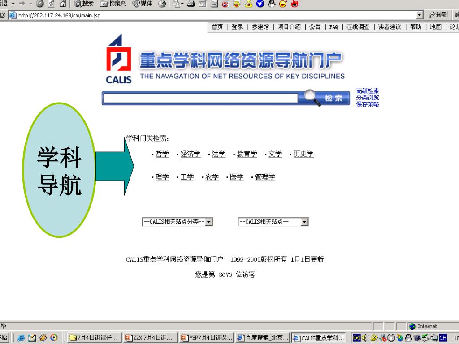
Task: Open the 媒体 media toolbar button
Action: [x=142, y=4]
